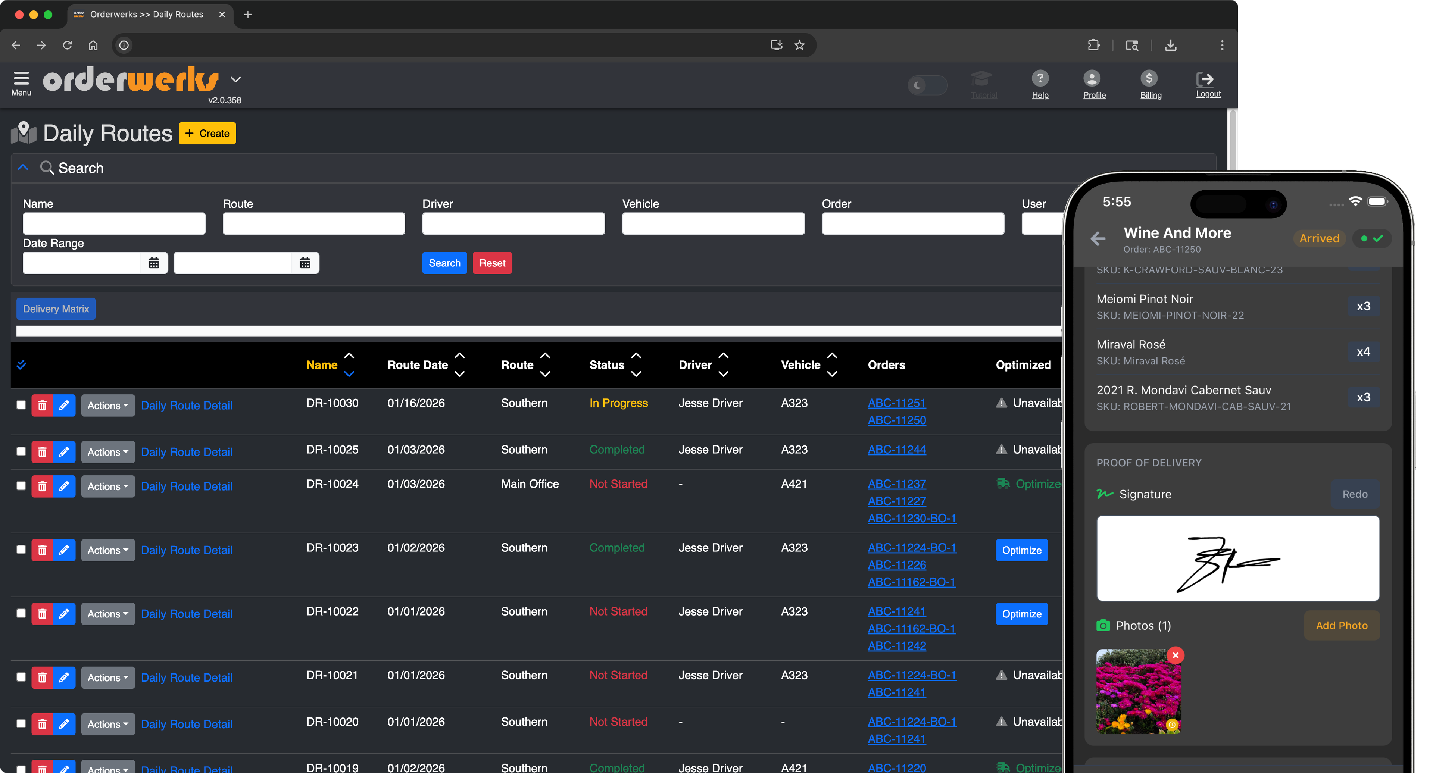Open the Actions dropdown for DR-10025
The width and height of the screenshot is (1433, 773).
coord(107,451)
